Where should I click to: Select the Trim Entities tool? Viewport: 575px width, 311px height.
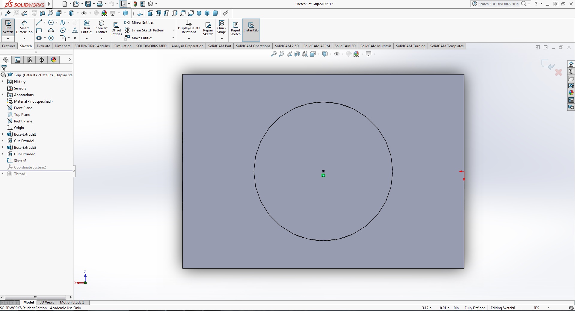point(87,27)
